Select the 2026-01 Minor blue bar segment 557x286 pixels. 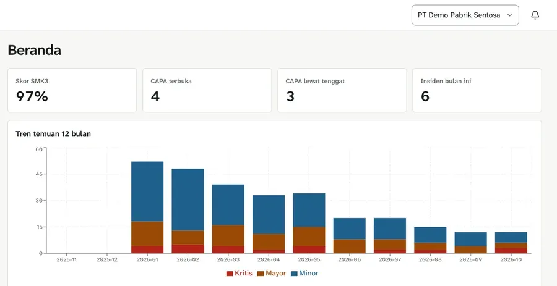[147, 191]
